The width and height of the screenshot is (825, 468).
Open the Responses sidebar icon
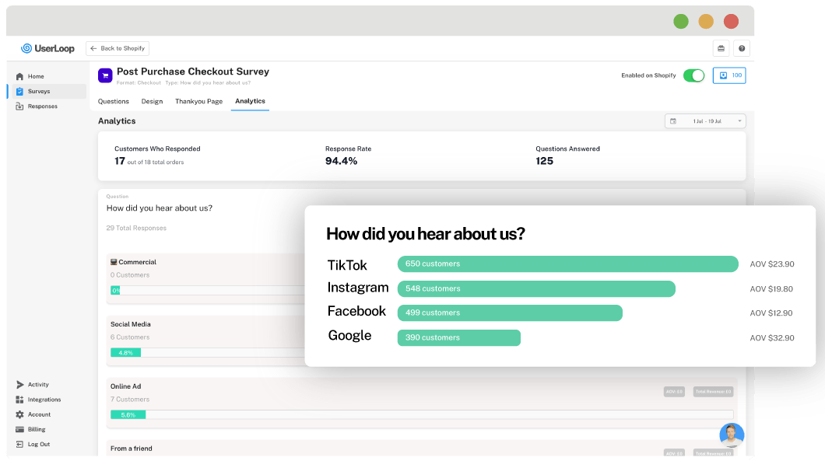(x=19, y=106)
